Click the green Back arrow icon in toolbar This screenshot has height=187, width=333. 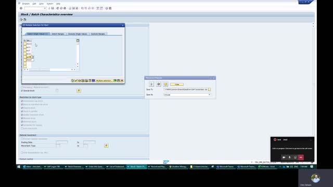click(x=58, y=8)
